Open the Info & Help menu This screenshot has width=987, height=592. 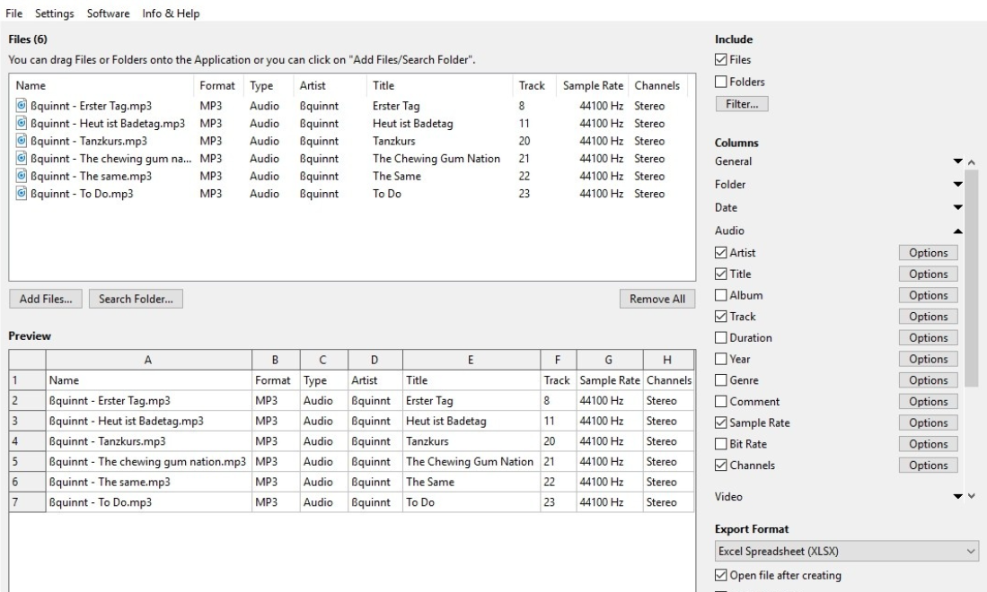click(171, 13)
